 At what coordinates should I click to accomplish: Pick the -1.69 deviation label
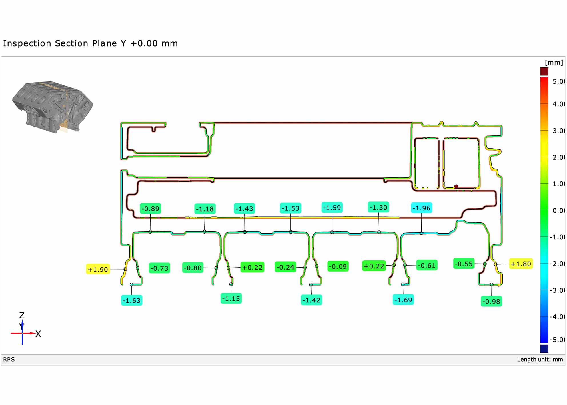(x=403, y=300)
